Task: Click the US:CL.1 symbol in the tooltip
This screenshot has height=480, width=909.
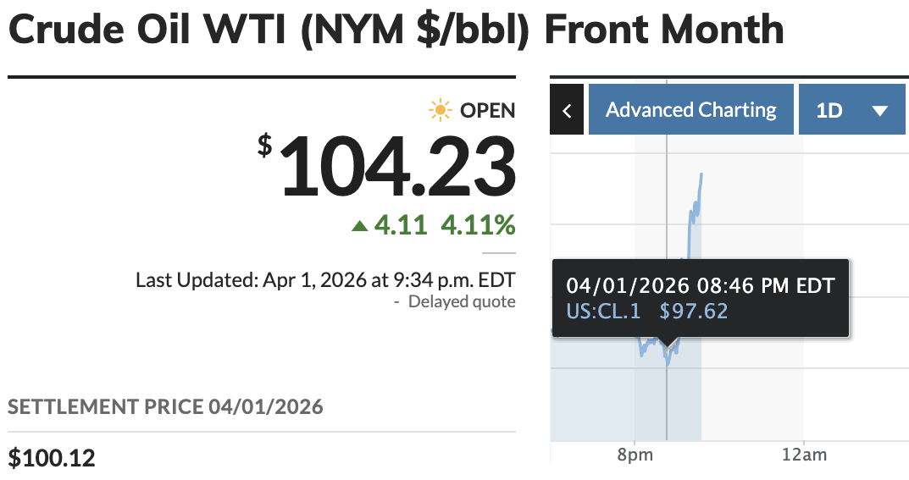Action: [x=603, y=311]
